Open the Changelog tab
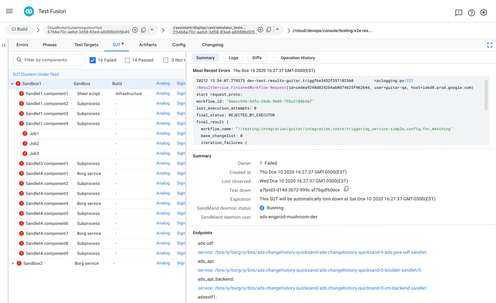The image size is (496, 303). click(213, 45)
